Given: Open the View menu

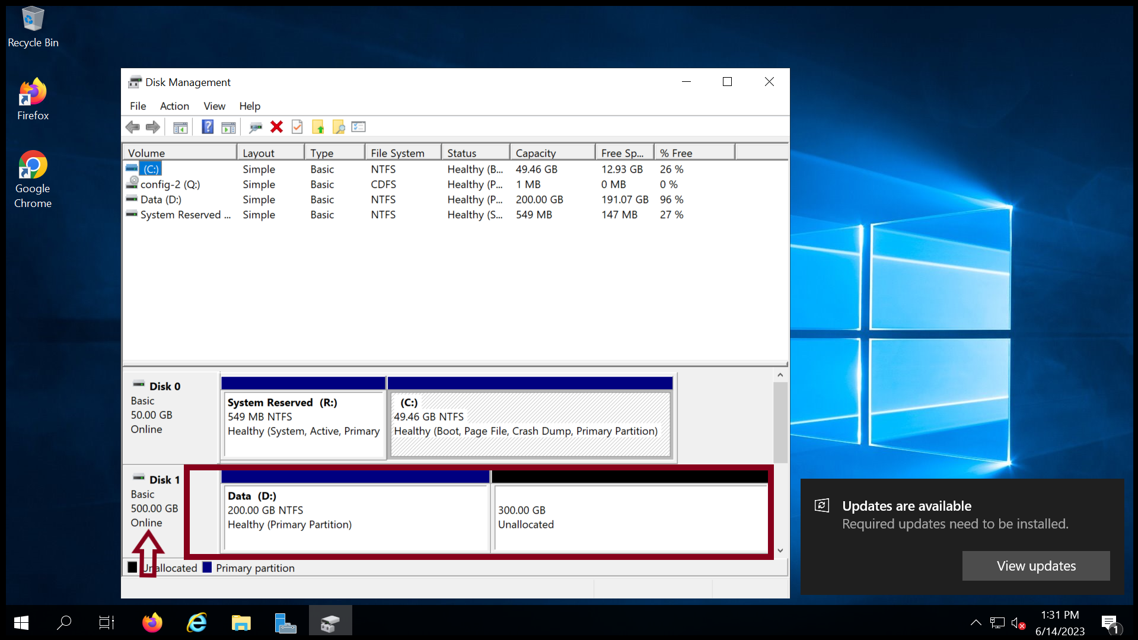Looking at the screenshot, I should [214, 106].
